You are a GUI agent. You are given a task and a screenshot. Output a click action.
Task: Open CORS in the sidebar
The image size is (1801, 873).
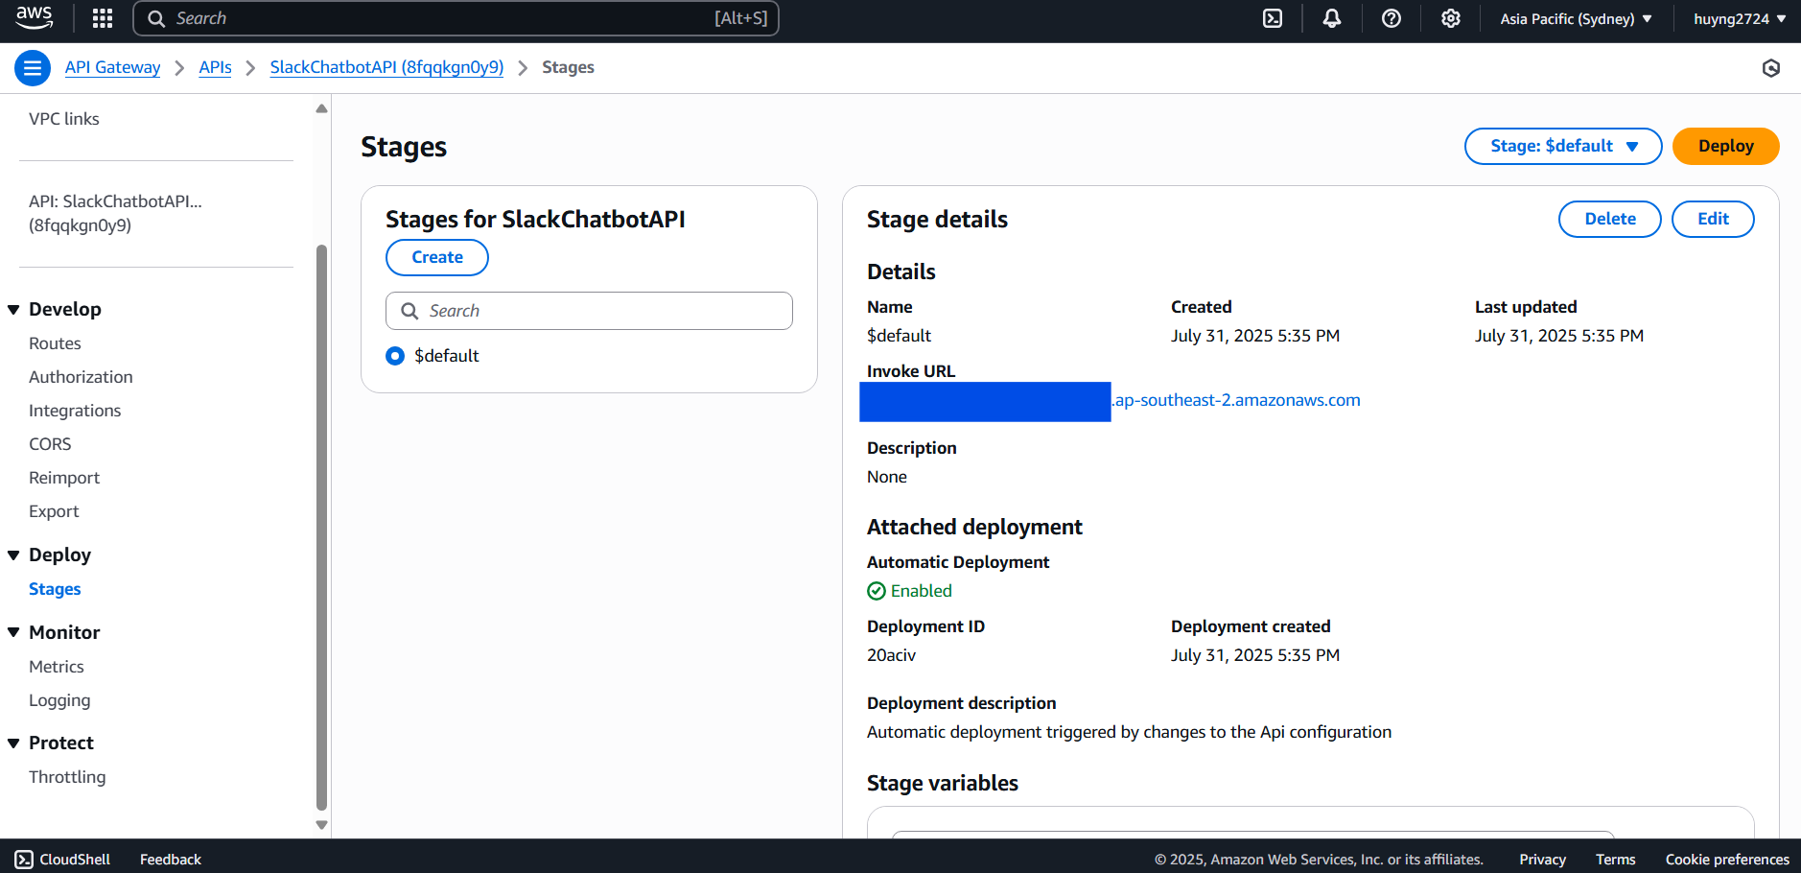click(50, 444)
